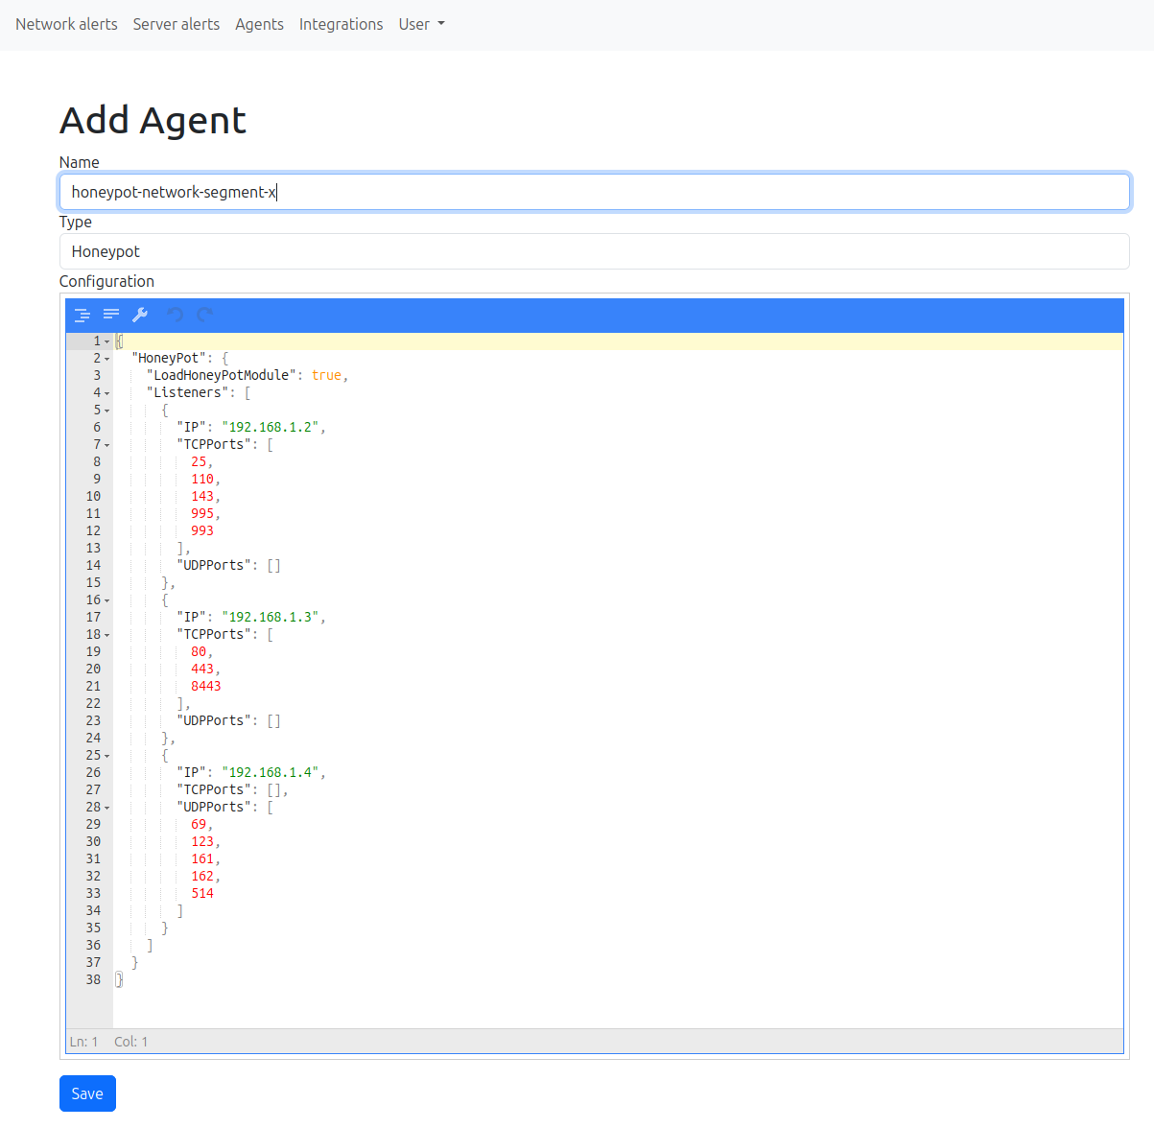1154x1128 pixels.
Task: Open the Type select showing Honeypot
Action: [x=595, y=251]
